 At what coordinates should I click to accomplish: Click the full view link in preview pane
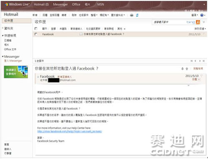(198, 69)
